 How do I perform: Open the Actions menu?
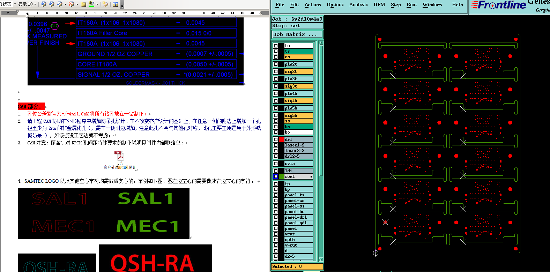click(x=313, y=5)
